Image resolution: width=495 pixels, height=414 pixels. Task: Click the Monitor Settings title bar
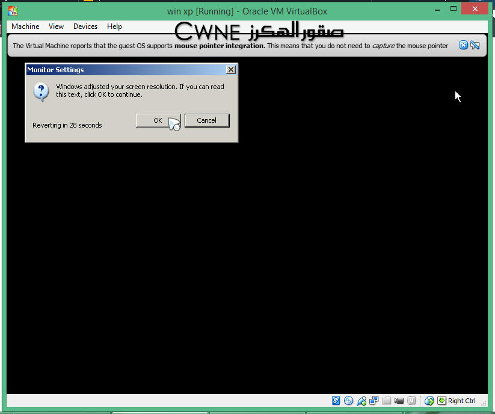(132, 69)
